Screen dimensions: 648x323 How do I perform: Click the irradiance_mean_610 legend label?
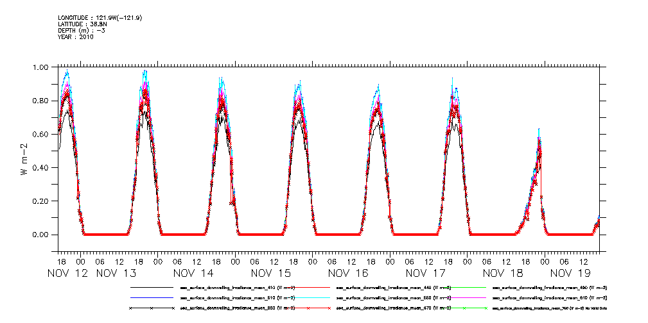click(x=550, y=297)
